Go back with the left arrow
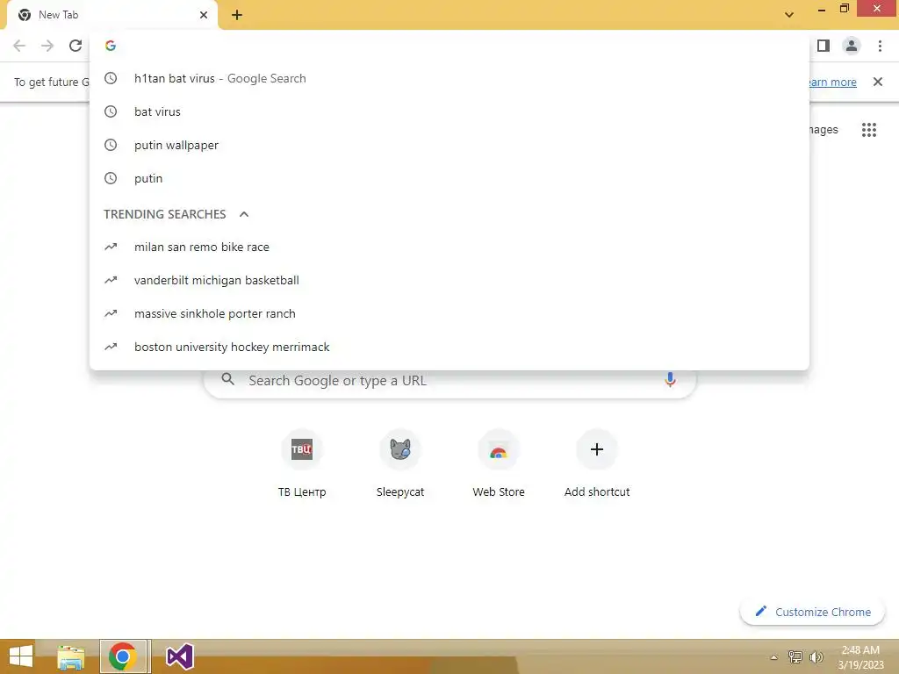899x674 pixels. point(19,46)
